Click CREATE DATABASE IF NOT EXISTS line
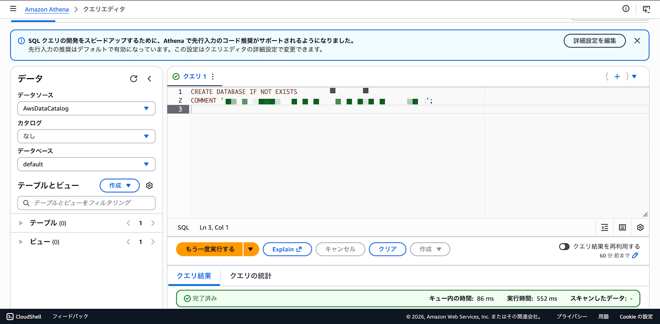Image resolution: width=660 pixels, height=324 pixels. point(244,92)
